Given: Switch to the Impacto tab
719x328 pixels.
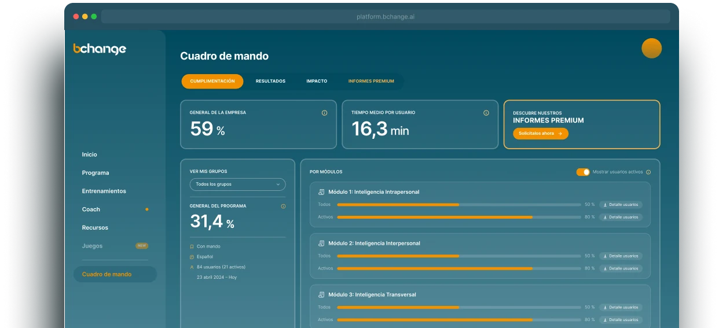Looking at the screenshot, I should (x=317, y=81).
